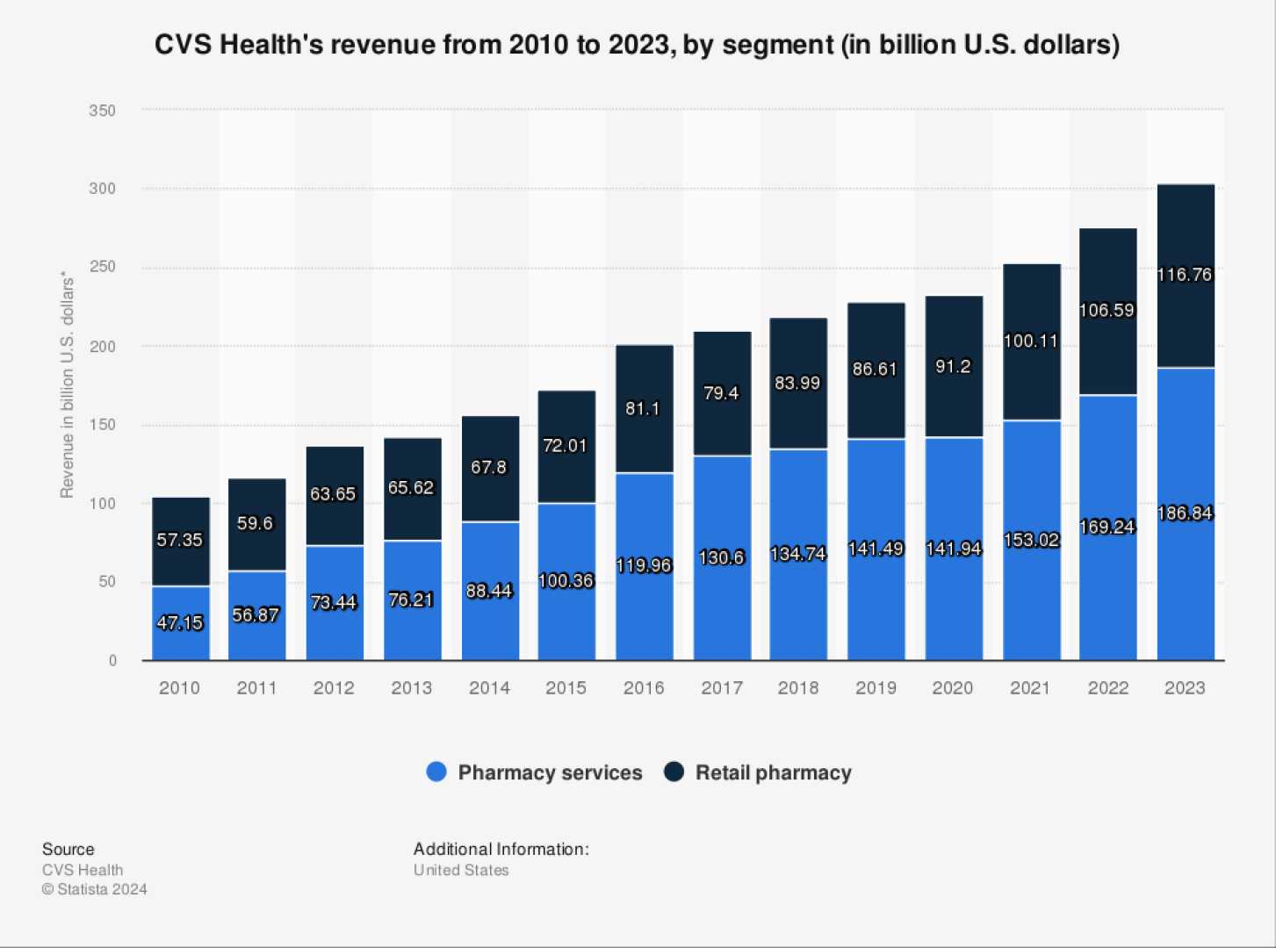Click the 56.87 value in 2011 bar

pyautogui.click(x=256, y=615)
